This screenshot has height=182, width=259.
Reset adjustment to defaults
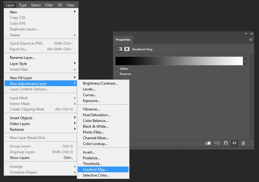(226, 143)
